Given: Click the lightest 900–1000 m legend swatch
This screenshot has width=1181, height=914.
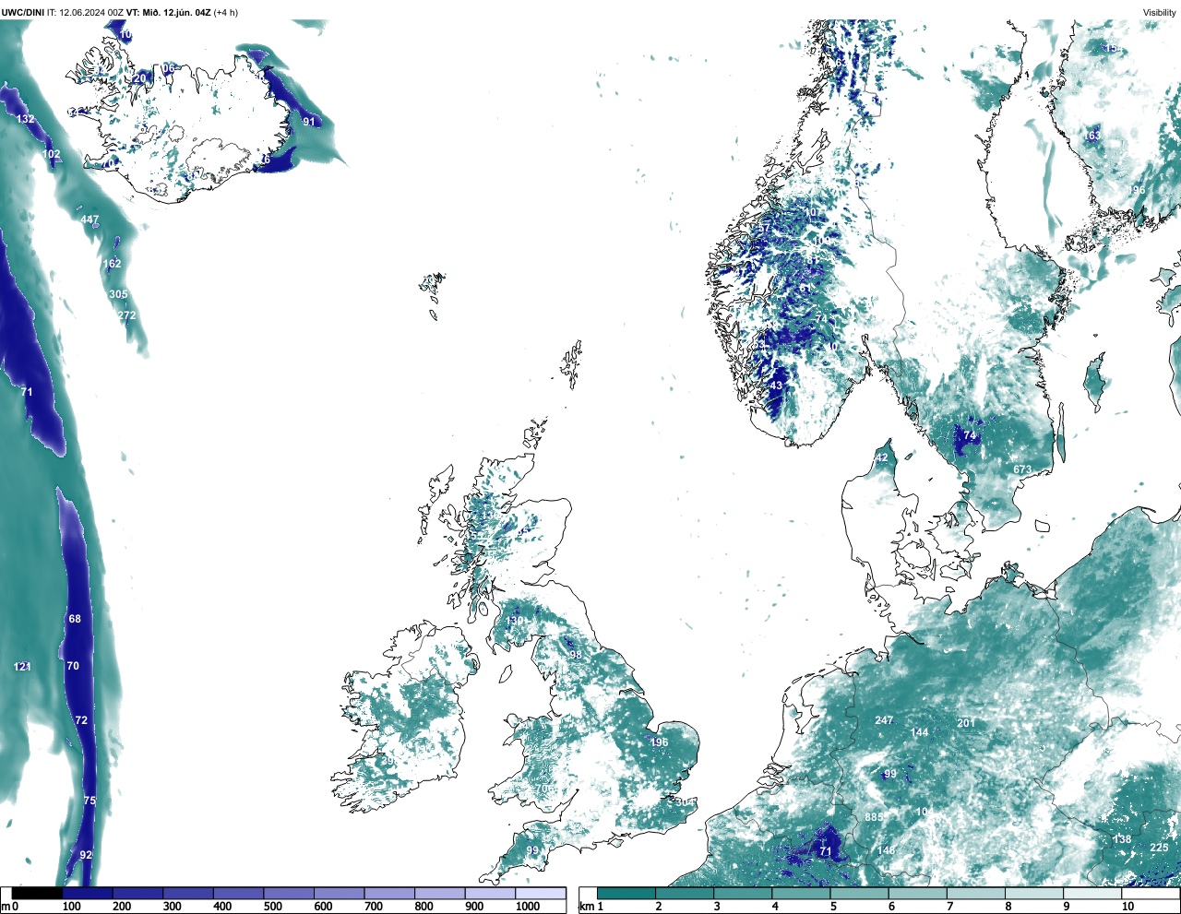Looking at the screenshot, I should [x=490, y=893].
